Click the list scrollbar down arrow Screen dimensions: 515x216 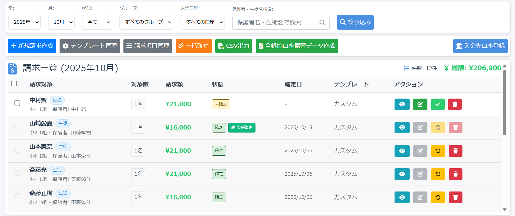(x=505, y=209)
